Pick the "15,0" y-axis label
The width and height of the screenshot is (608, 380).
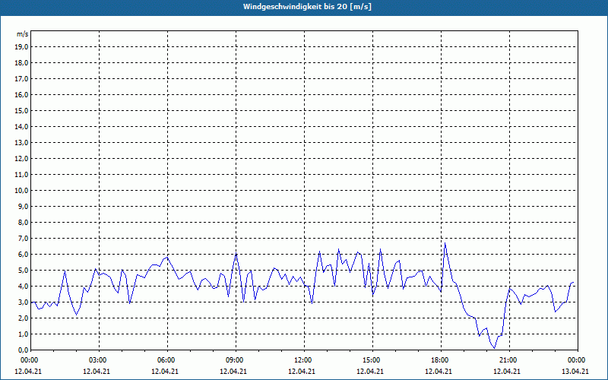21,110
